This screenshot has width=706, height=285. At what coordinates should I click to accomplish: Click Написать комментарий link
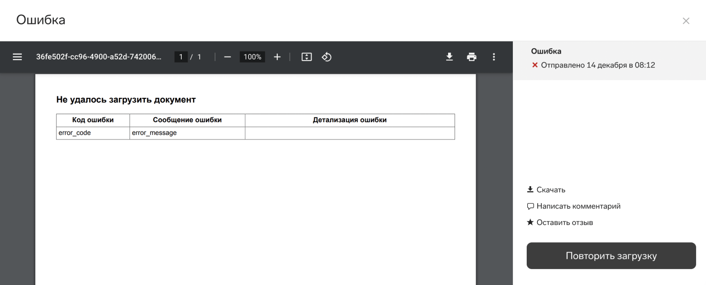pyautogui.click(x=574, y=206)
